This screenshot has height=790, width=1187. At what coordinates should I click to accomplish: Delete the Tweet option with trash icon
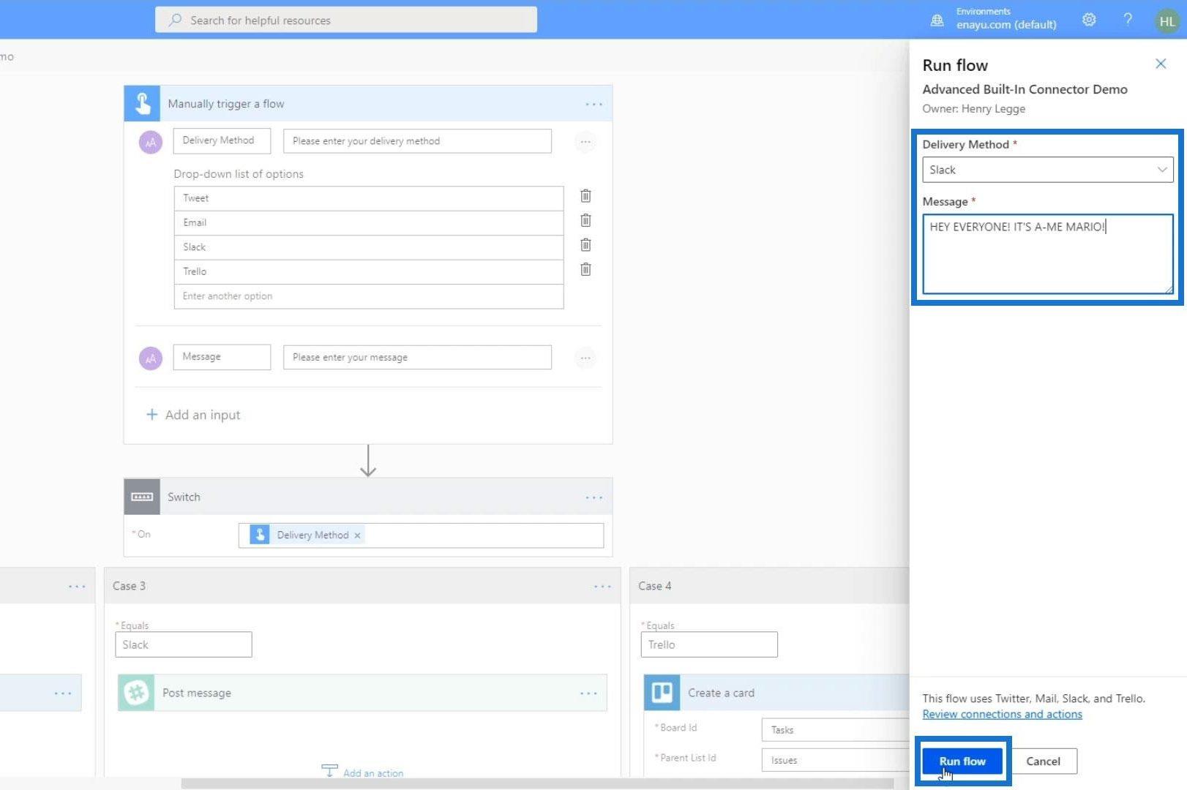click(x=585, y=196)
